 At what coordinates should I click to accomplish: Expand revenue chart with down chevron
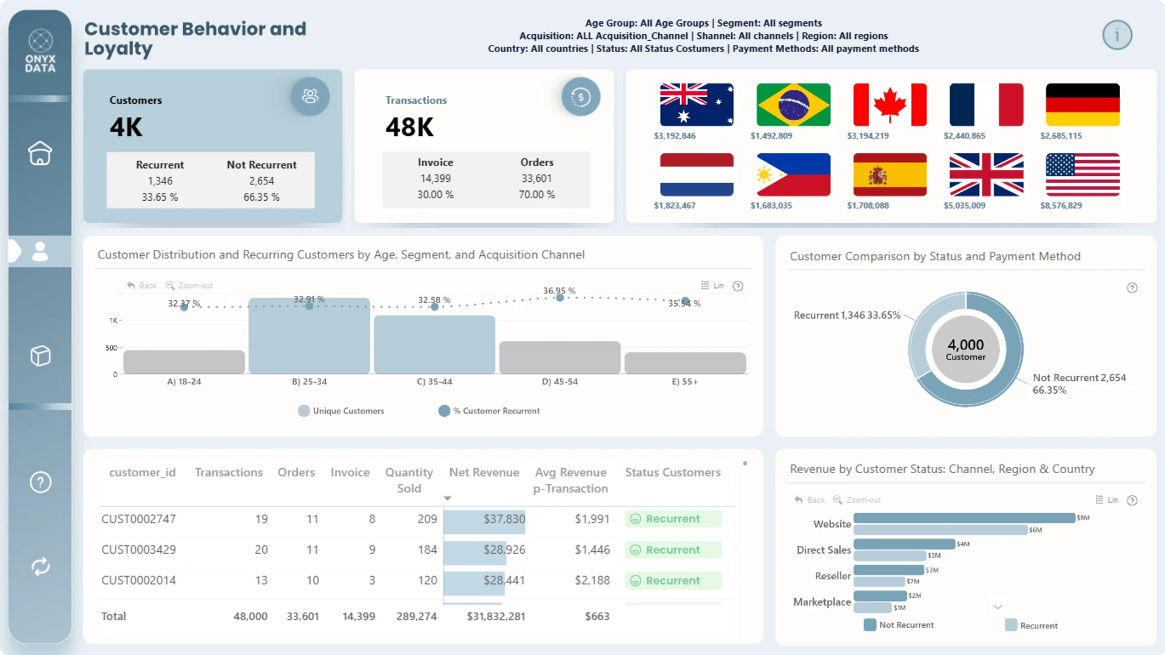(998, 607)
